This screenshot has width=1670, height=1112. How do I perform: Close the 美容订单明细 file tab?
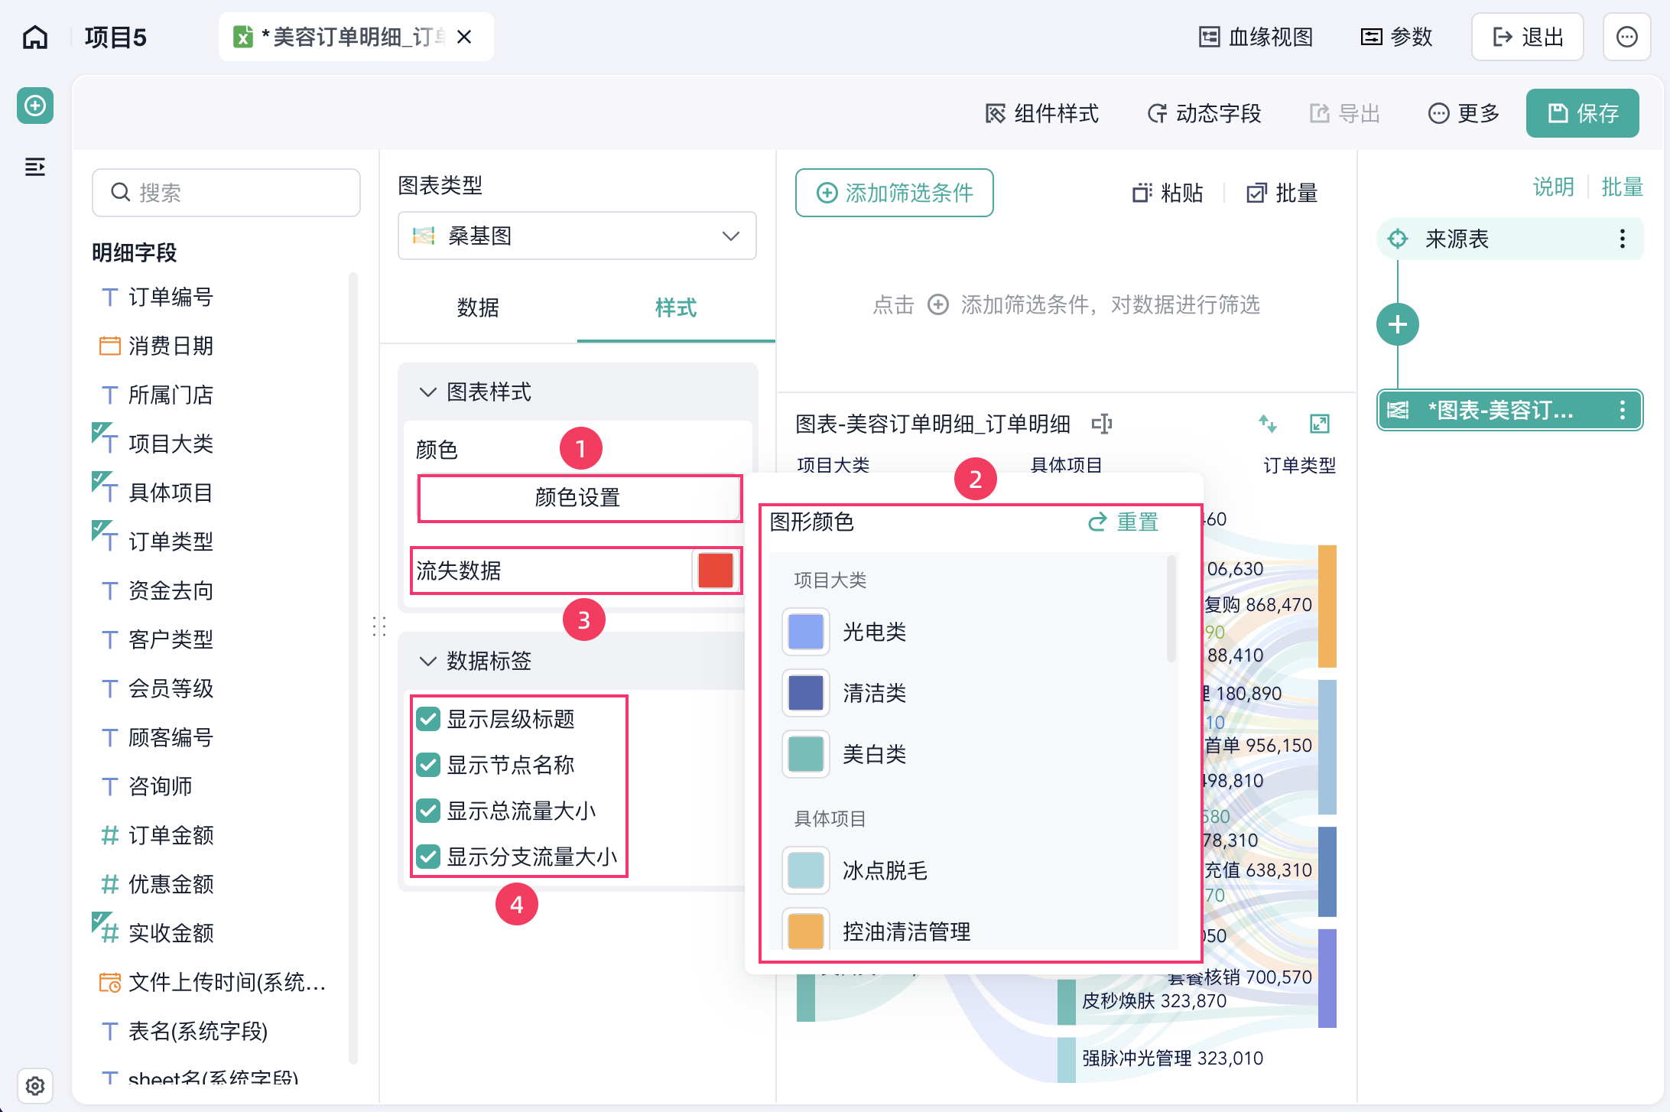point(464,37)
